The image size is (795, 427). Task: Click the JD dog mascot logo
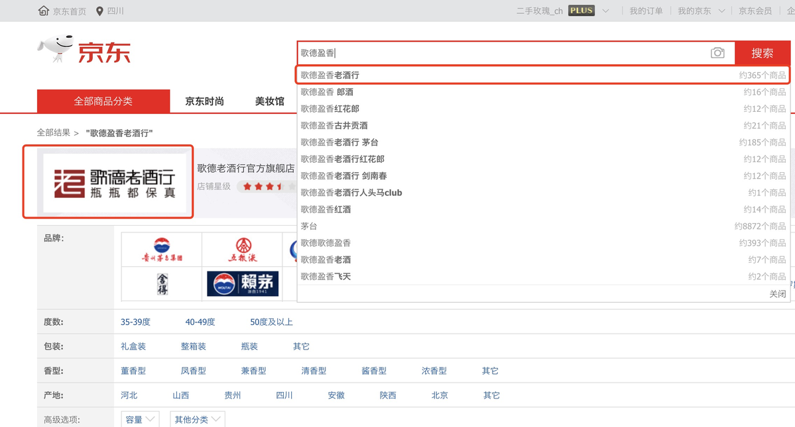56,48
